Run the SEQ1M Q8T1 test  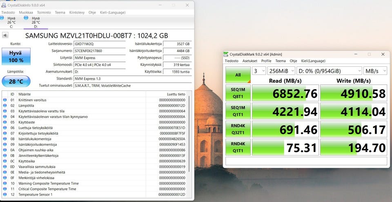(238, 94)
